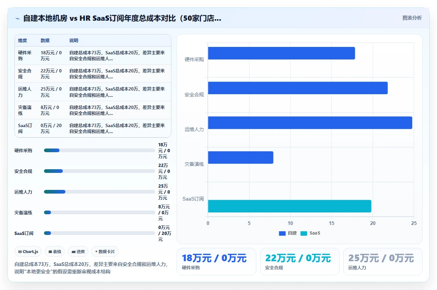Click the 运维人力 bar in the chart
The height and width of the screenshot is (290, 437).
[310, 123]
